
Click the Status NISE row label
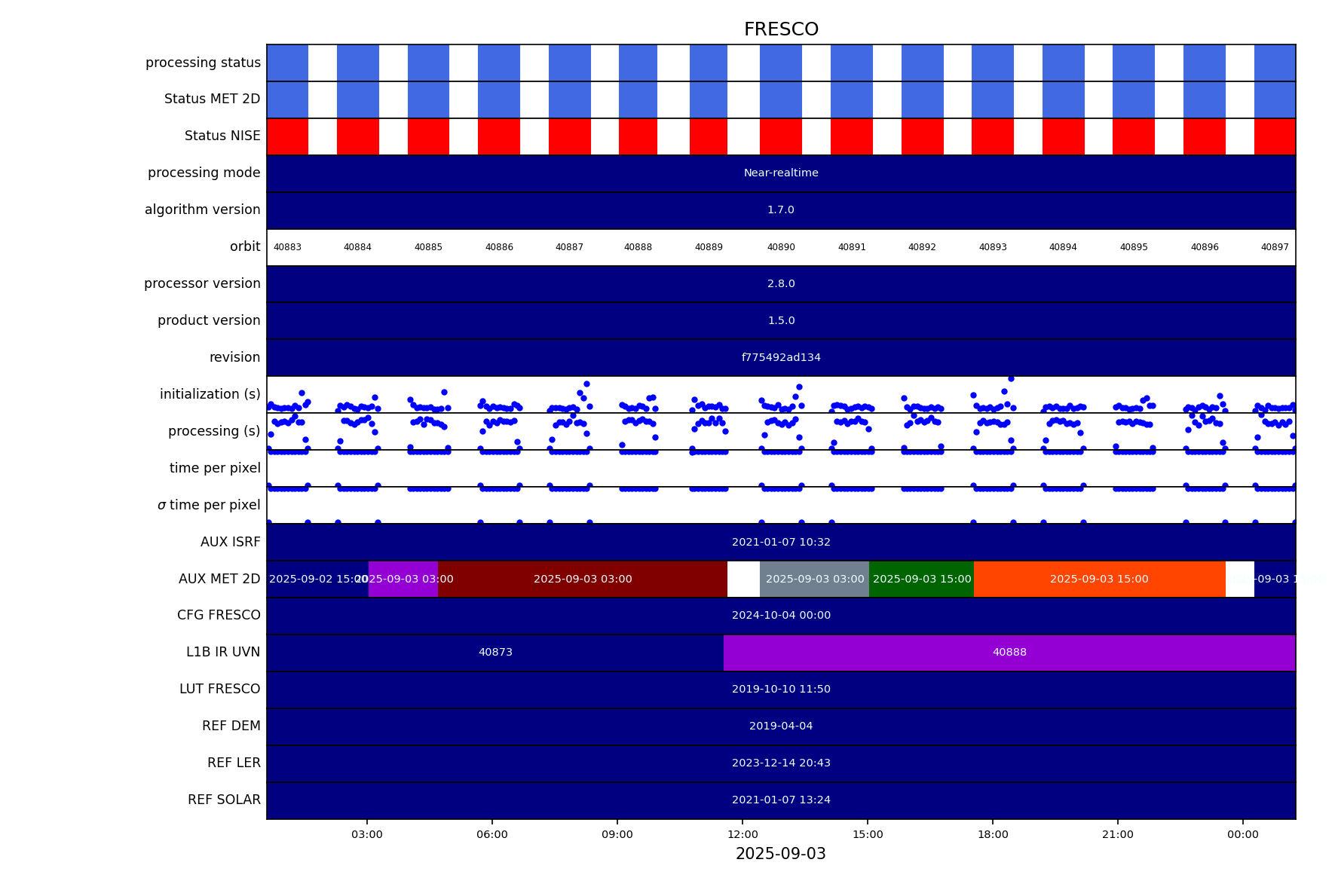(x=222, y=136)
